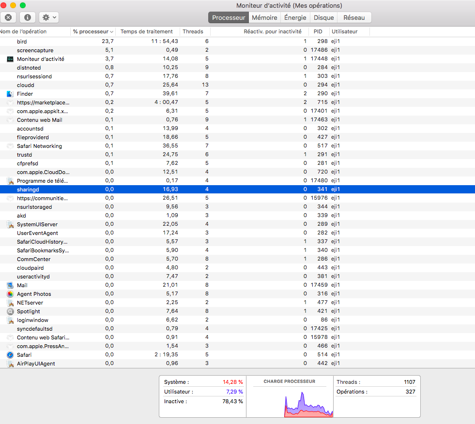The width and height of the screenshot is (475, 424).
Task: Click the https://marketplace... process icon
Action: (x=10, y=102)
